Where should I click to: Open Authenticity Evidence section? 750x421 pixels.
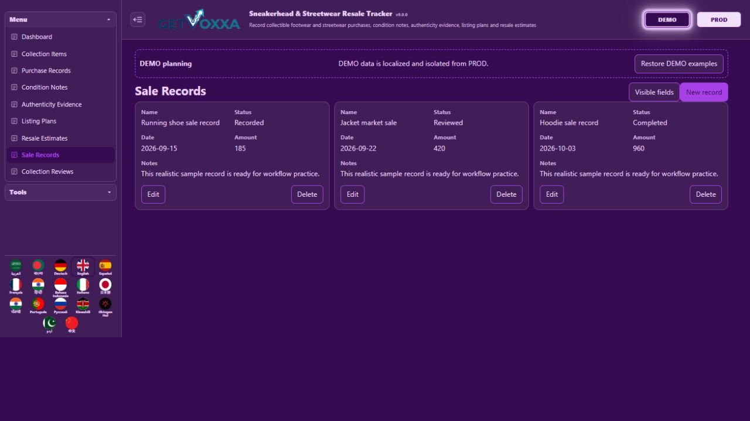click(x=60, y=104)
